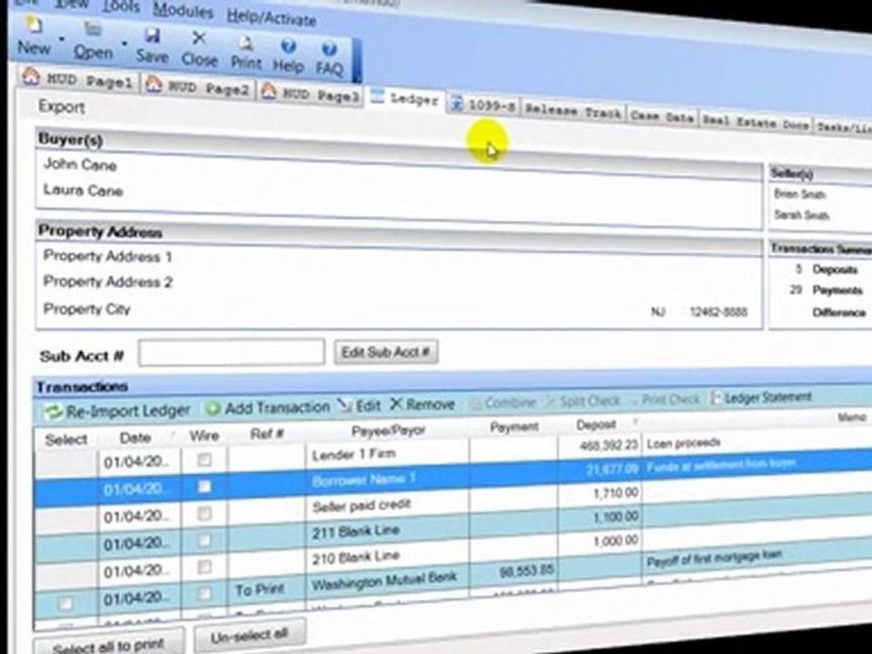Open the Real Estate Docs tab
872x654 pixels.
755,123
